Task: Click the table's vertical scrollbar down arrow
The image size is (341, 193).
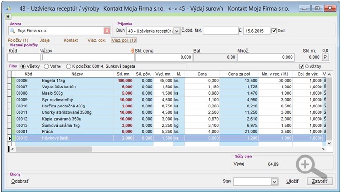Action: tap(329, 143)
